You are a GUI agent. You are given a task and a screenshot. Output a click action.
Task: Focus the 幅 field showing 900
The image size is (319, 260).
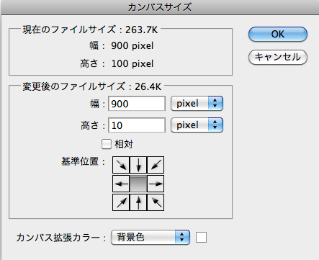pyautogui.click(x=137, y=104)
